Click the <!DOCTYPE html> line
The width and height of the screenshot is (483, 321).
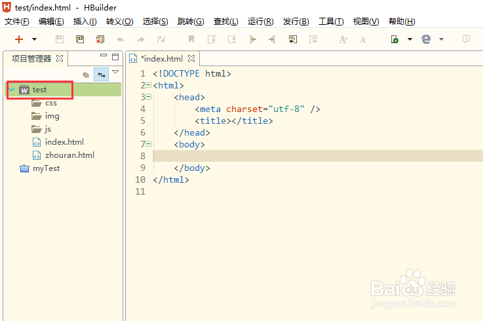192,73
